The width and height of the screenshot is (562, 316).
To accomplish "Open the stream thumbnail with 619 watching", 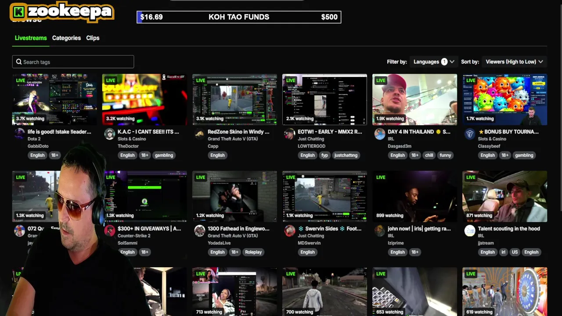I will pyautogui.click(x=504, y=291).
